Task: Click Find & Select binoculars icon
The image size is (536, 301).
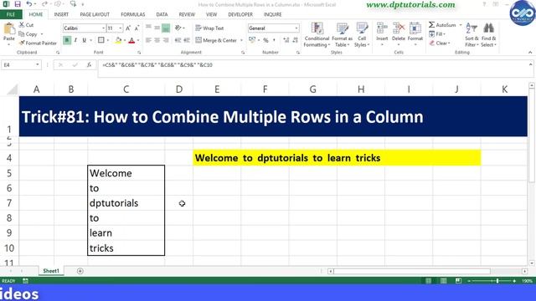Action: pyautogui.click(x=488, y=28)
